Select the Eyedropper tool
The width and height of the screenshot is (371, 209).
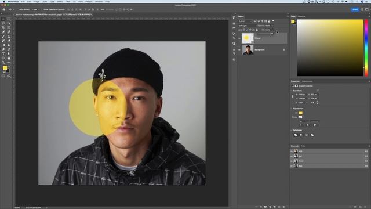(x=3, y=32)
